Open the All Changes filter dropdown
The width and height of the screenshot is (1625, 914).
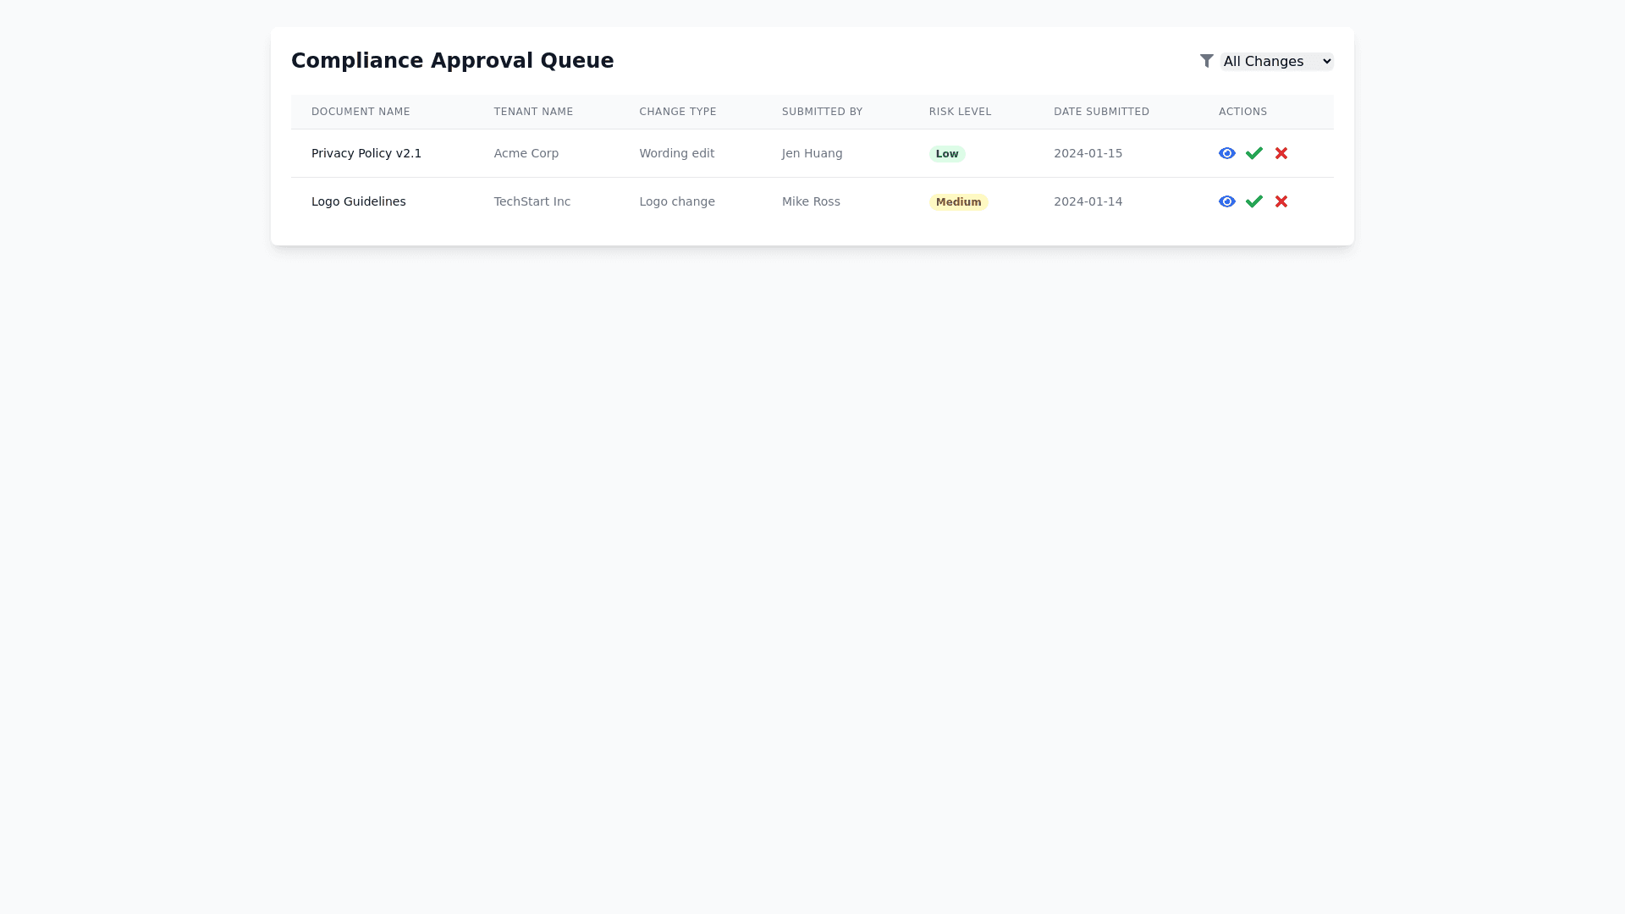pyautogui.click(x=1276, y=61)
